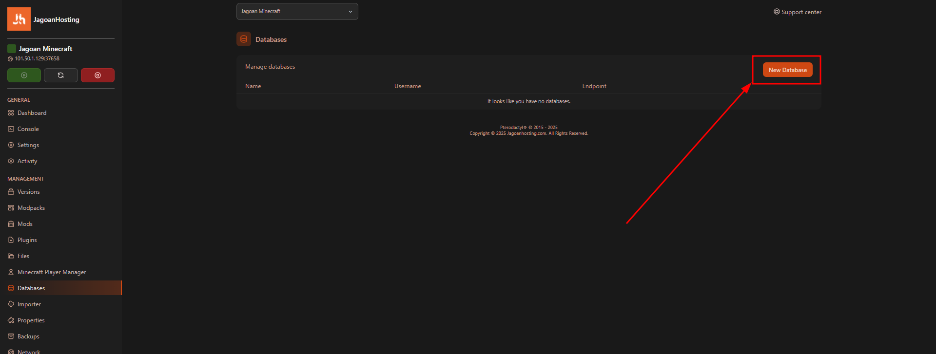
Task: Open the Importer menu item
Action: [61, 304]
